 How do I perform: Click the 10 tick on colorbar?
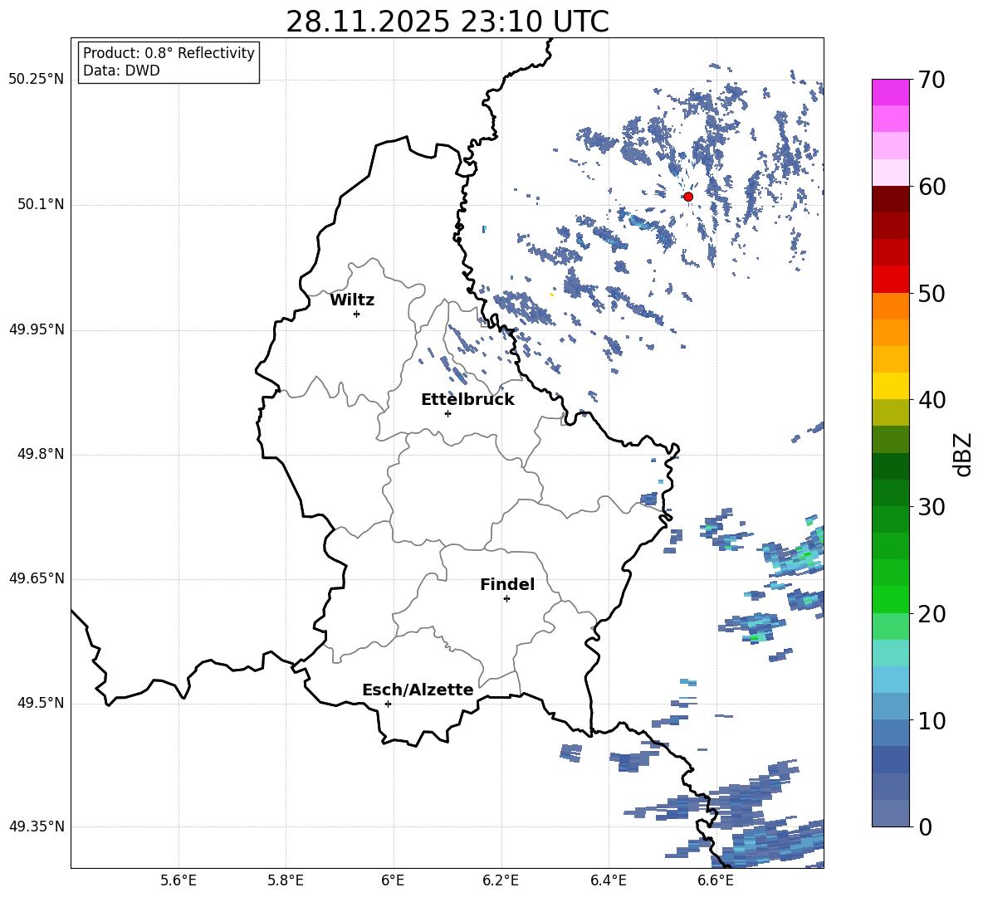932,720
